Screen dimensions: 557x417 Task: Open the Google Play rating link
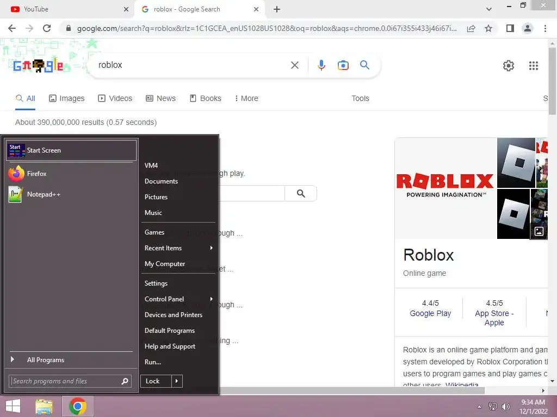(x=430, y=313)
